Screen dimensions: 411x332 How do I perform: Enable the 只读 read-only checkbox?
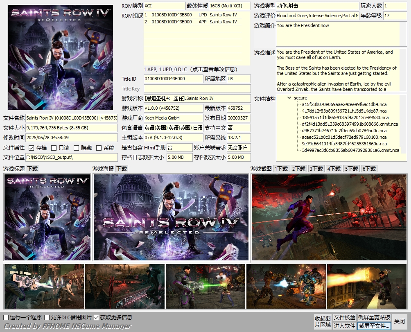[54, 148]
